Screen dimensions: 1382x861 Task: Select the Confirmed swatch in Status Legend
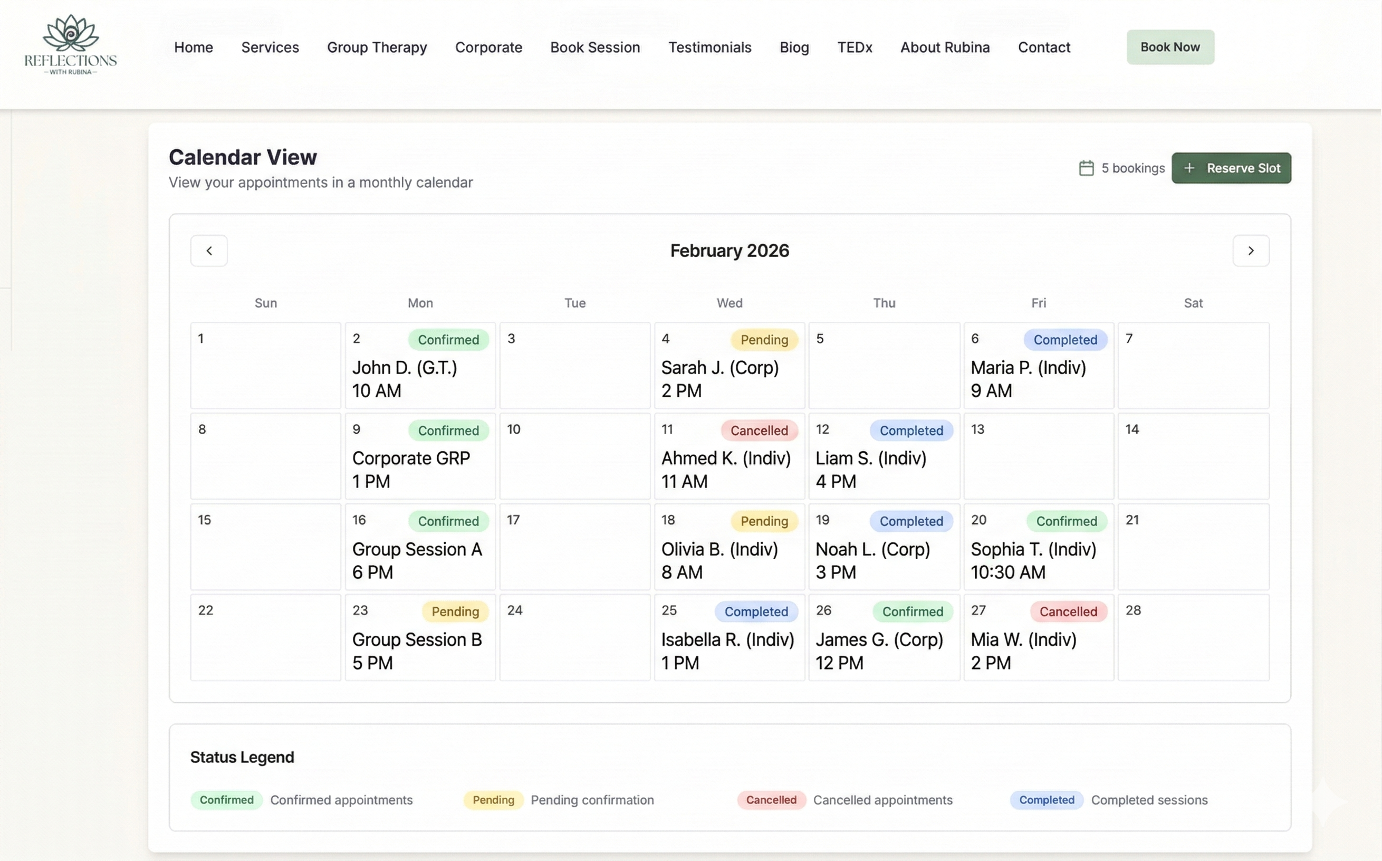pyautogui.click(x=226, y=799)
